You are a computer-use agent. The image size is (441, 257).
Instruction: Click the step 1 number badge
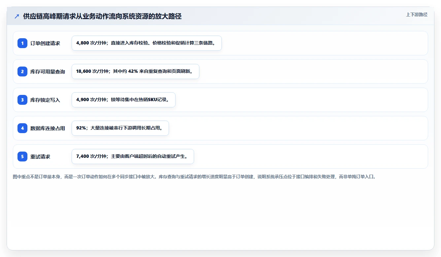point(22,43)
